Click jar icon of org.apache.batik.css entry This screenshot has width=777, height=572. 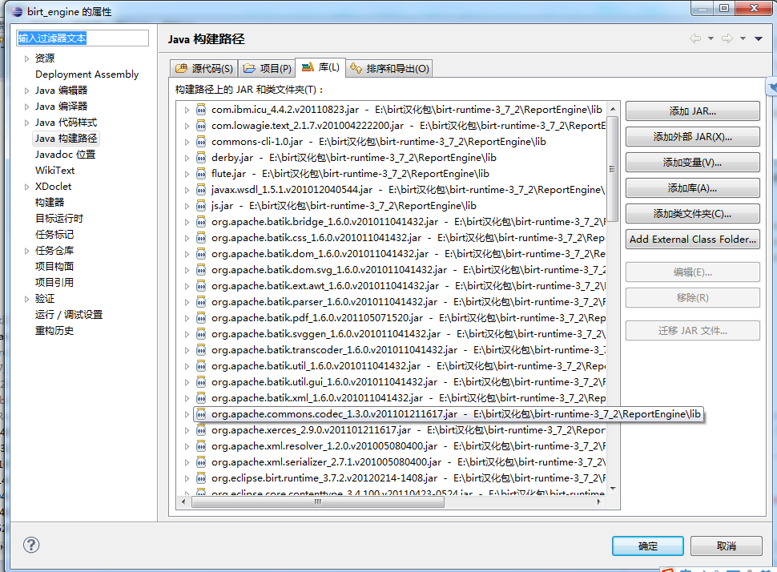[x=201, y=238]
